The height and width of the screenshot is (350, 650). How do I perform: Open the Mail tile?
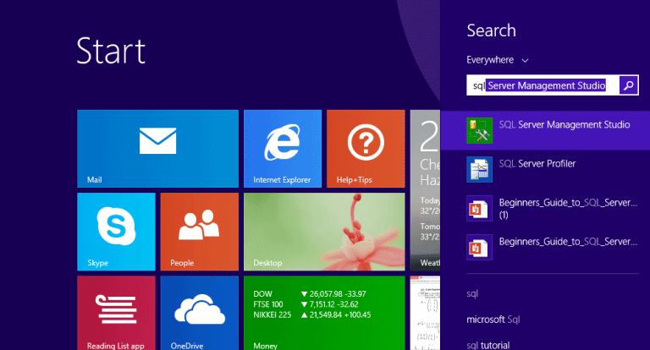click(157, 147)
